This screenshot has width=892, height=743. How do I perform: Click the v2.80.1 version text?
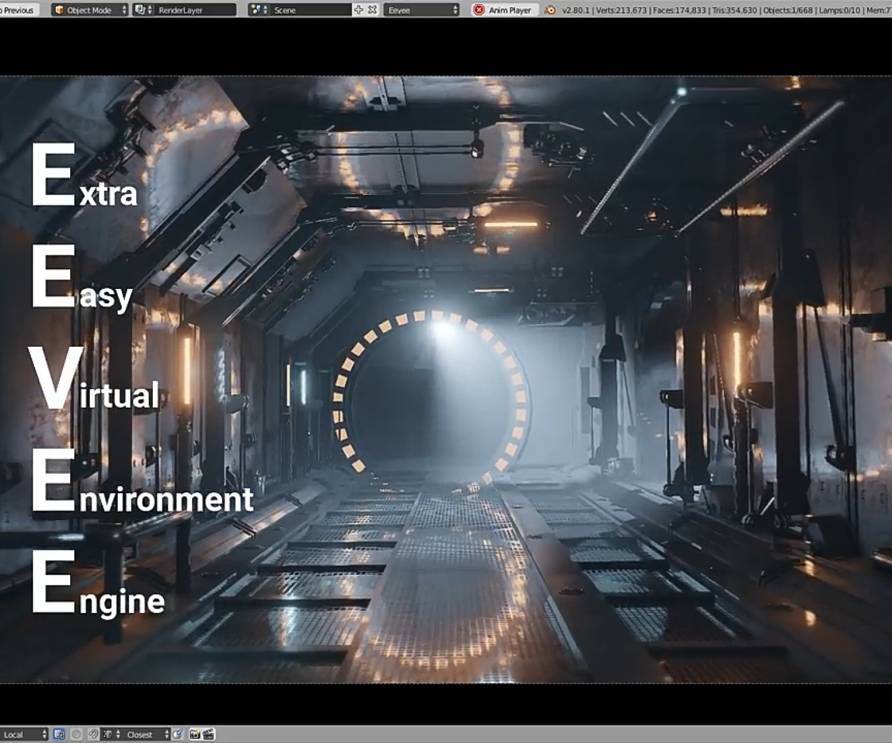[x=575, y=10]
